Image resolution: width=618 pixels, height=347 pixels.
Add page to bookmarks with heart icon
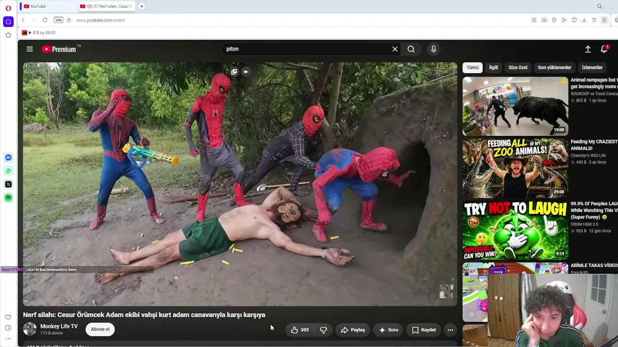pyautogui.click(x=574, y=20)
